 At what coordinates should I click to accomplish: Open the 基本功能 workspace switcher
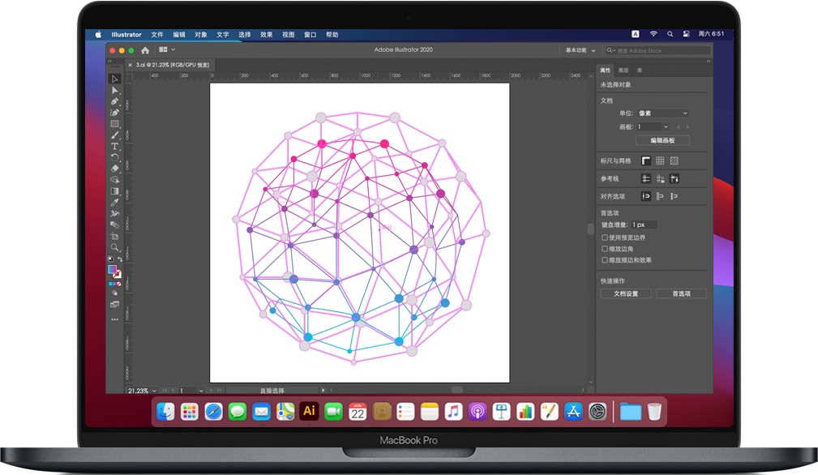(577, 50)
